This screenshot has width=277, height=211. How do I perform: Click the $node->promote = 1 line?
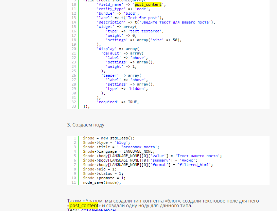(x=104, y=178)
